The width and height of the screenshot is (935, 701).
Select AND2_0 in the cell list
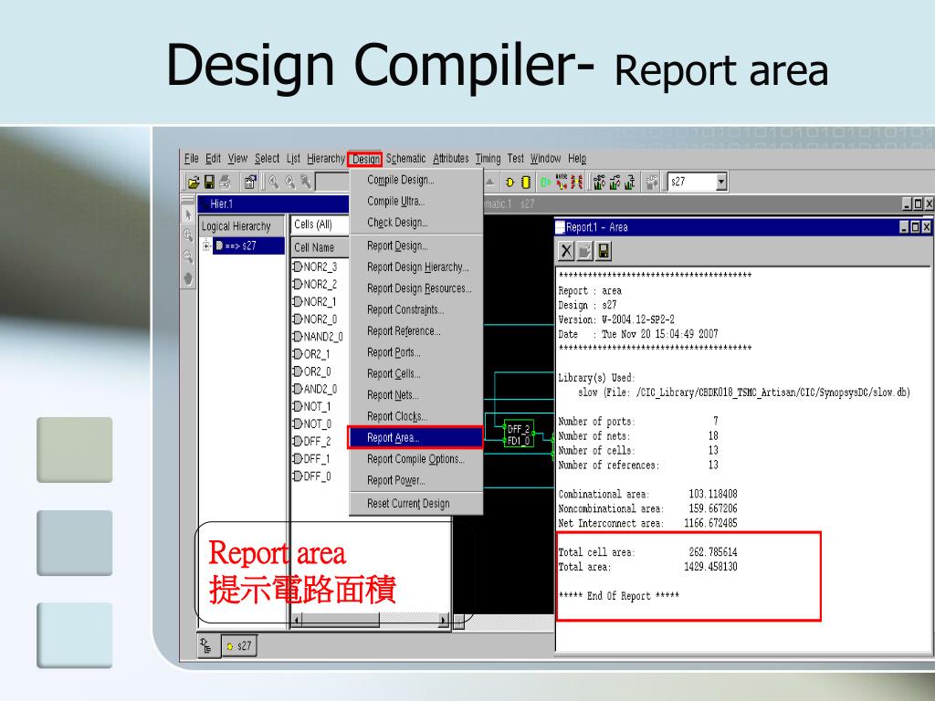(x=315, y=389)
